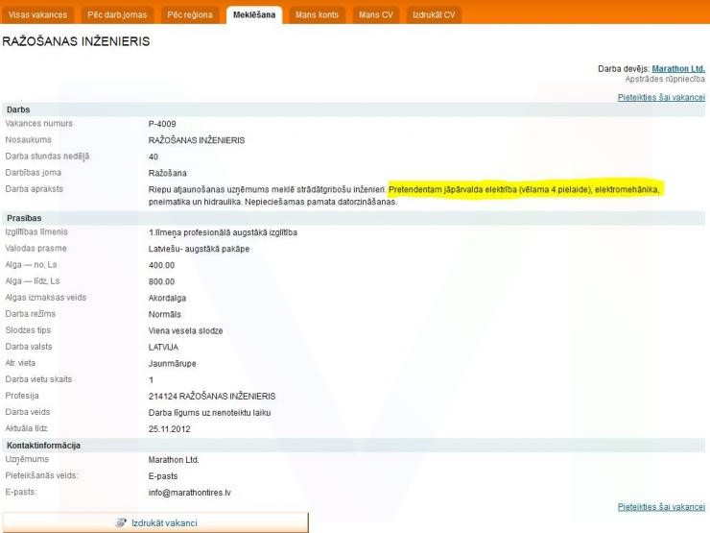
Task: Click the email address info@marathontires.lv
Action: point(190,492)
